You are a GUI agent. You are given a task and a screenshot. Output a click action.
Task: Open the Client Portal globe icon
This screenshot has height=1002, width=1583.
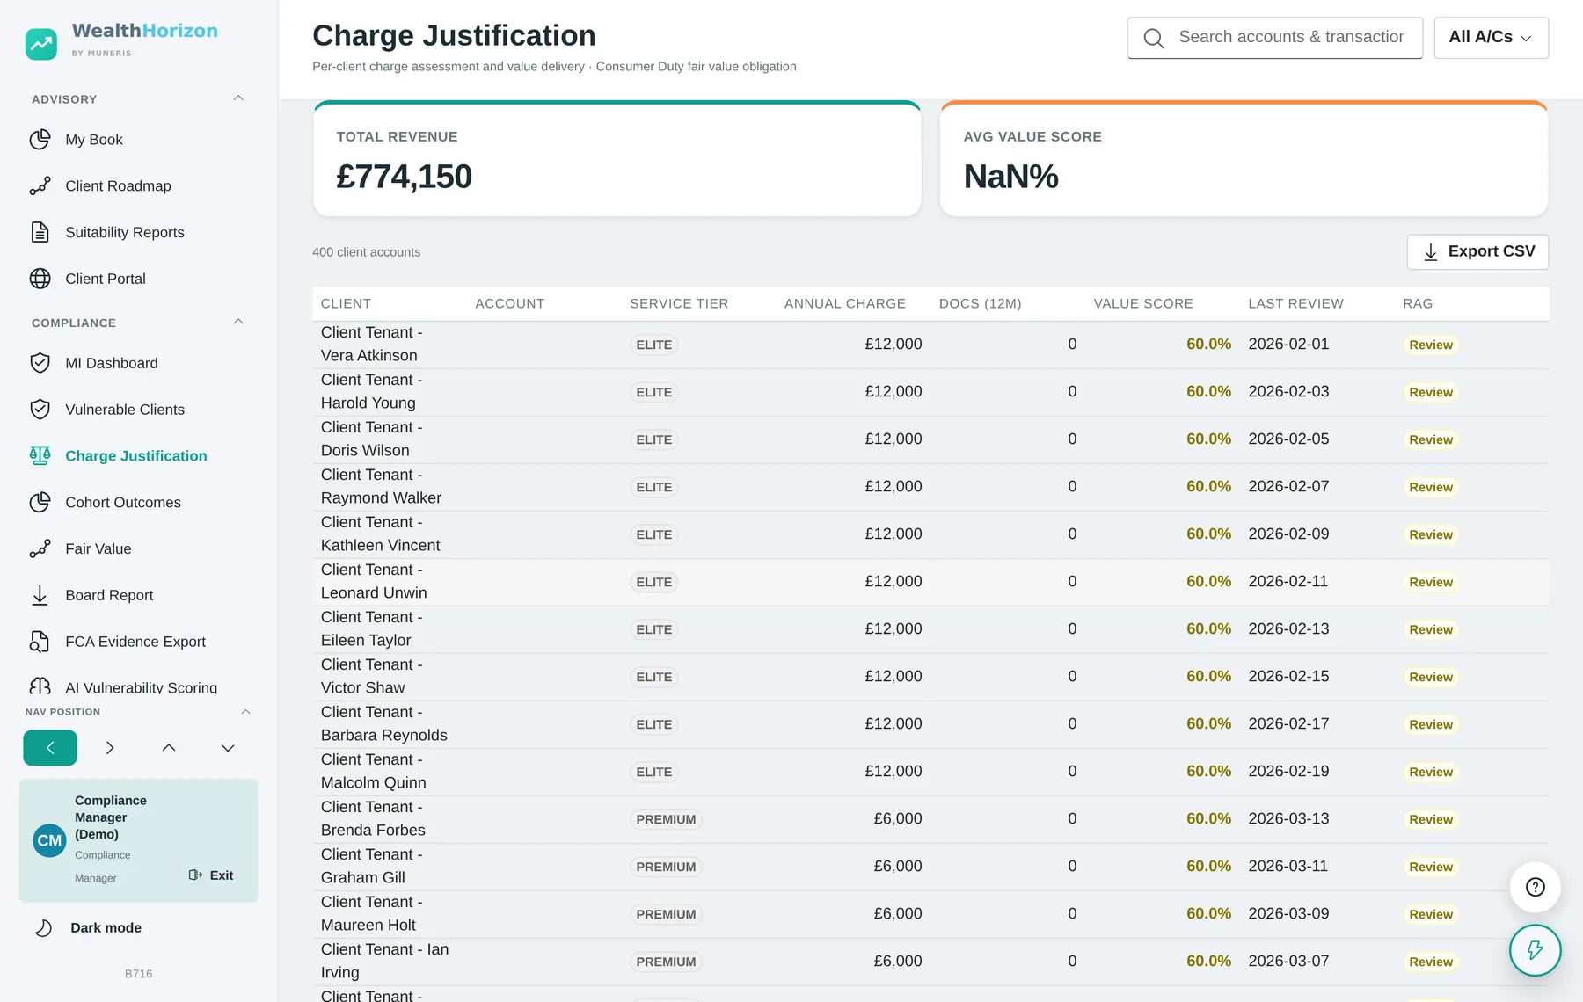click(40, 279)
